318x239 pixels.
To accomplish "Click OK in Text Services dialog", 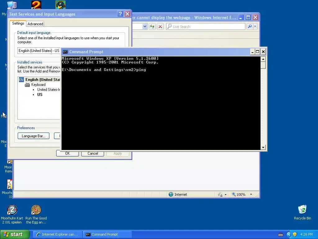I will point(67,154).
